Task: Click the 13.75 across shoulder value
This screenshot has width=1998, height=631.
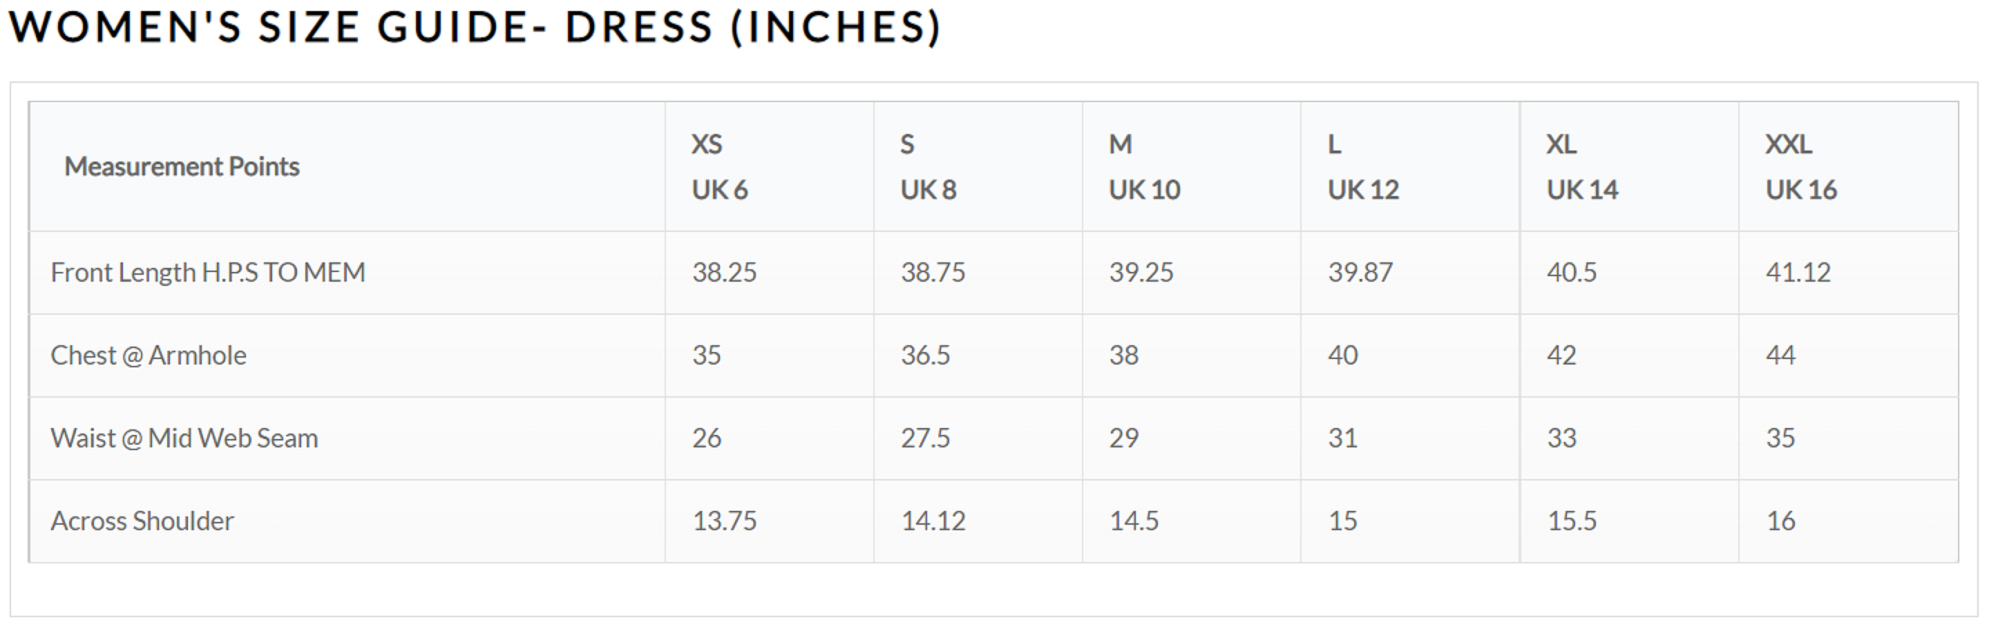Action: pyautogui.click(x=724, y=521)
